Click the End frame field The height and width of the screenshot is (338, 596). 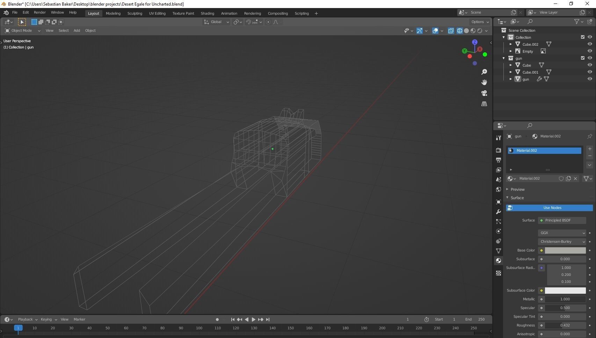click(476, 320)
